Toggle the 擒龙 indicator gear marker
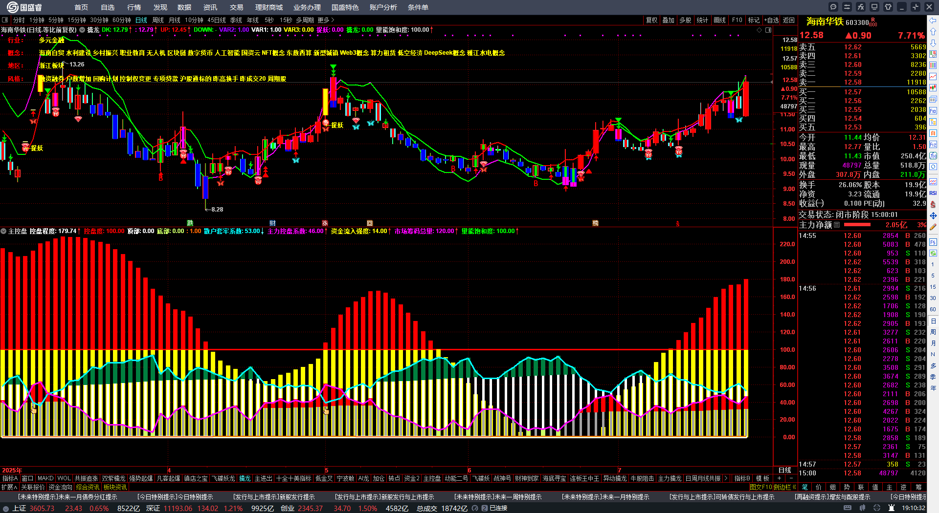939x513 pixels. click(82, 30)
